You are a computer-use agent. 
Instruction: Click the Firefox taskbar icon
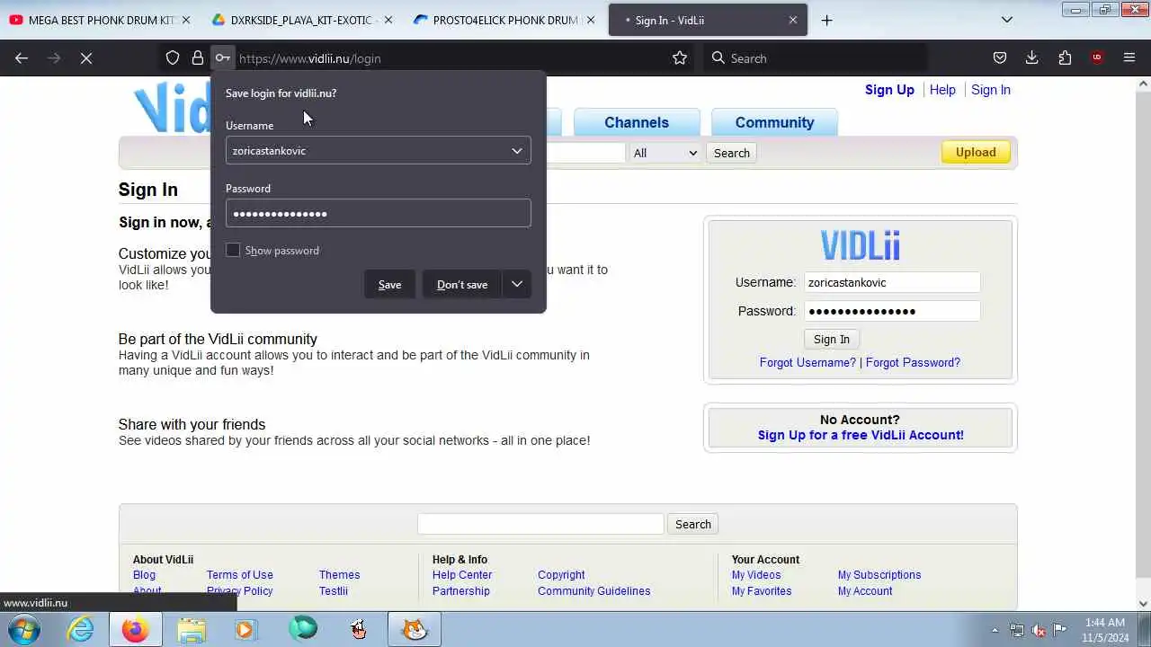[x=136, y=630]
